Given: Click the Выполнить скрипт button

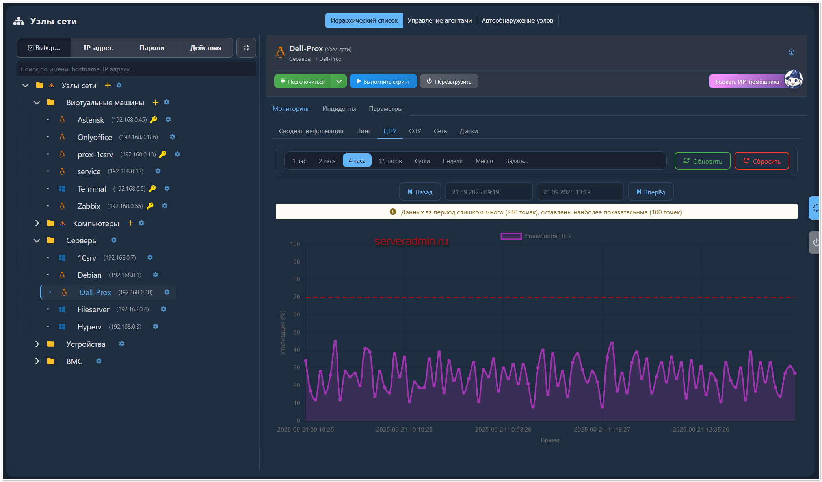Looking at the screenshot, I should point(383,81).
